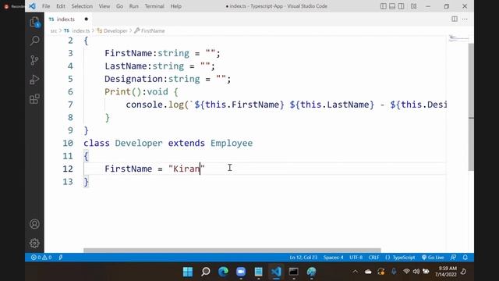Open the Selection menu
The image size is (499, 281).
pos(82,6)
